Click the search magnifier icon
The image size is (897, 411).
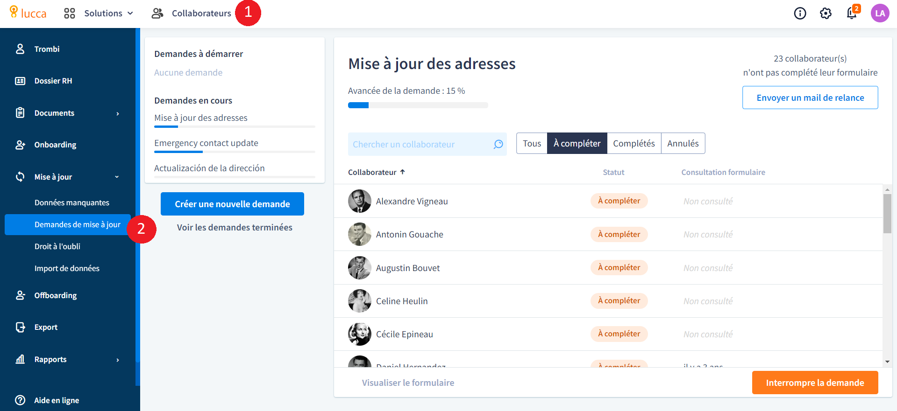(x=498, y=144)
